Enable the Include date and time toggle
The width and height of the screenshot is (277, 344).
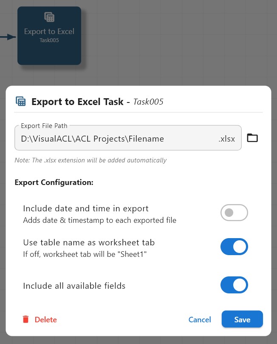pyautogui.click(x=234, y=213)
